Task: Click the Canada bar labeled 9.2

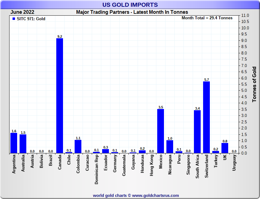Action: pos(60,96)
